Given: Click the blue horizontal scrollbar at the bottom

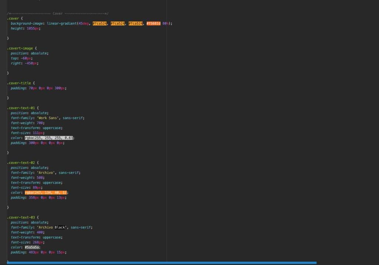Looking at the screenshot, I should click(x=161, y=263).
